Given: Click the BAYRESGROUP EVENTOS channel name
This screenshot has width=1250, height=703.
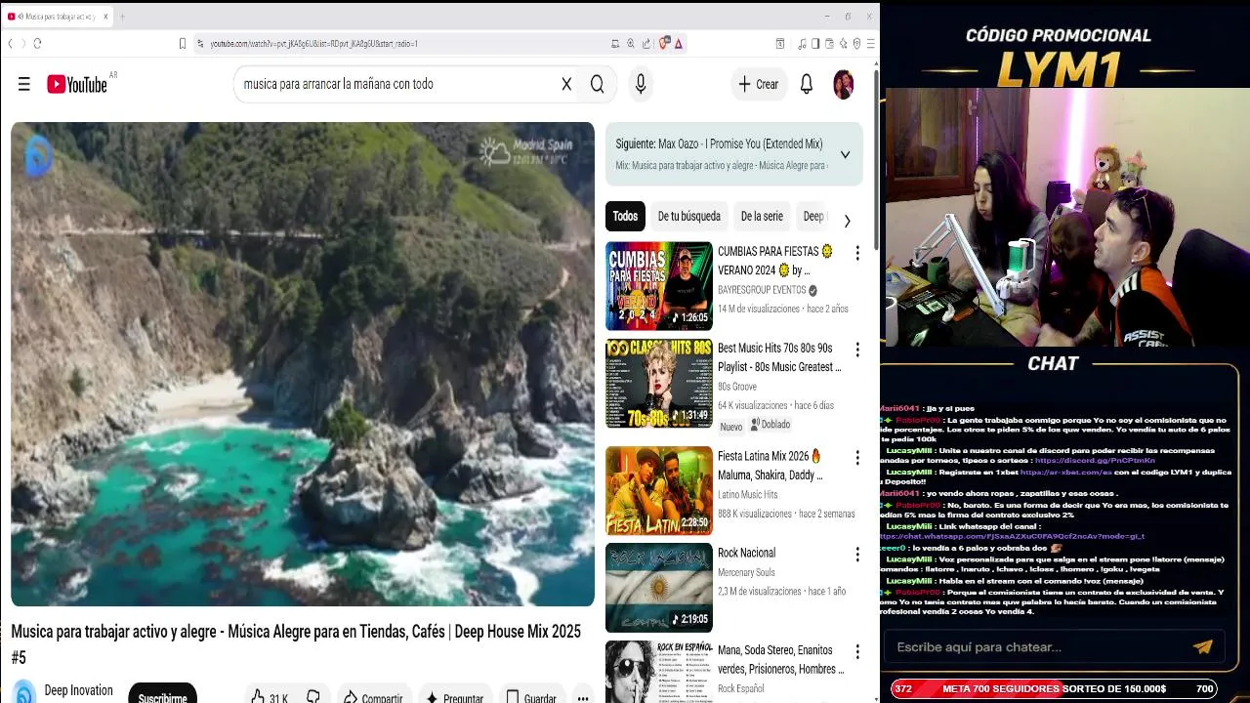Looking at the screenshot, I should point(762,290).
